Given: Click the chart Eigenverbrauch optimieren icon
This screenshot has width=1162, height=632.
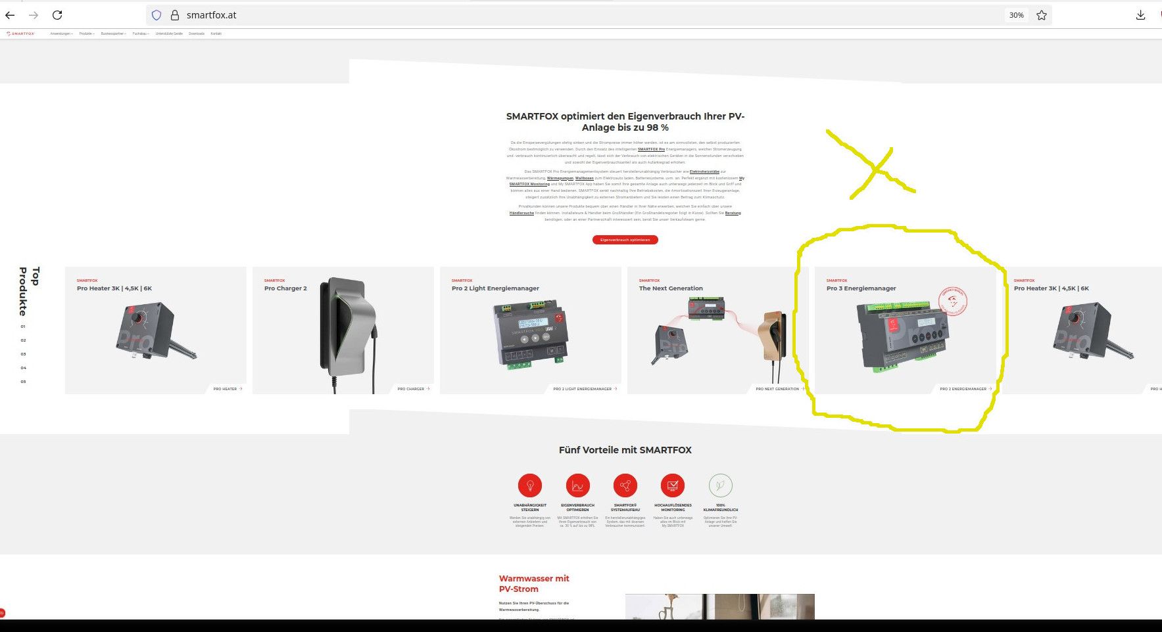Looking at the screenshot, I should [578, 485].
